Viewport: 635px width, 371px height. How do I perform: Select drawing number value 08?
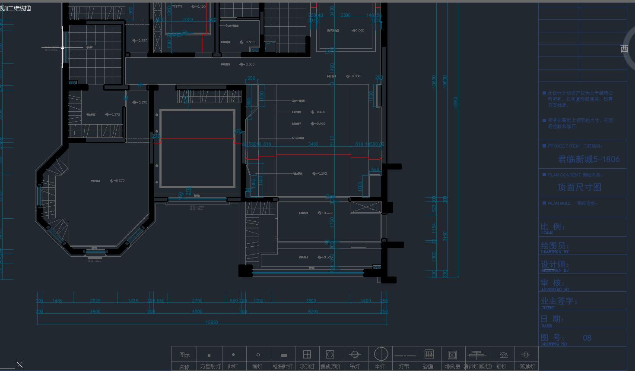tap(587, 338)
